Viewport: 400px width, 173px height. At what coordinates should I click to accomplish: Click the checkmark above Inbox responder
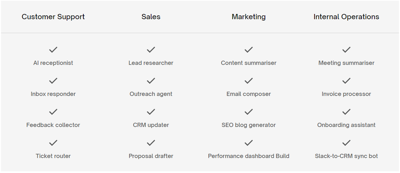(53, 81)
